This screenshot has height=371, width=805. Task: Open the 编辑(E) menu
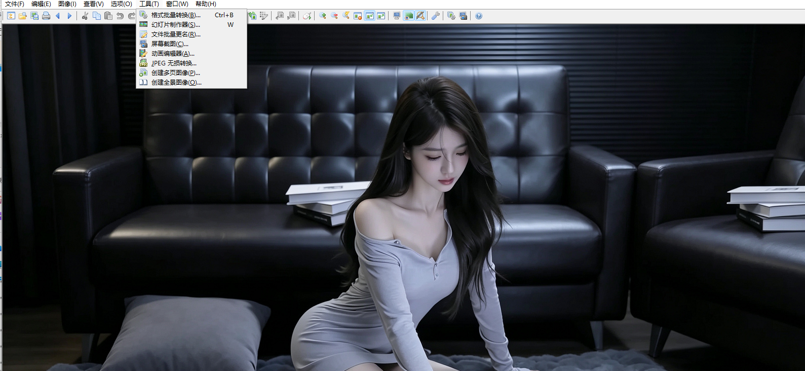click(x=41, y=4)
